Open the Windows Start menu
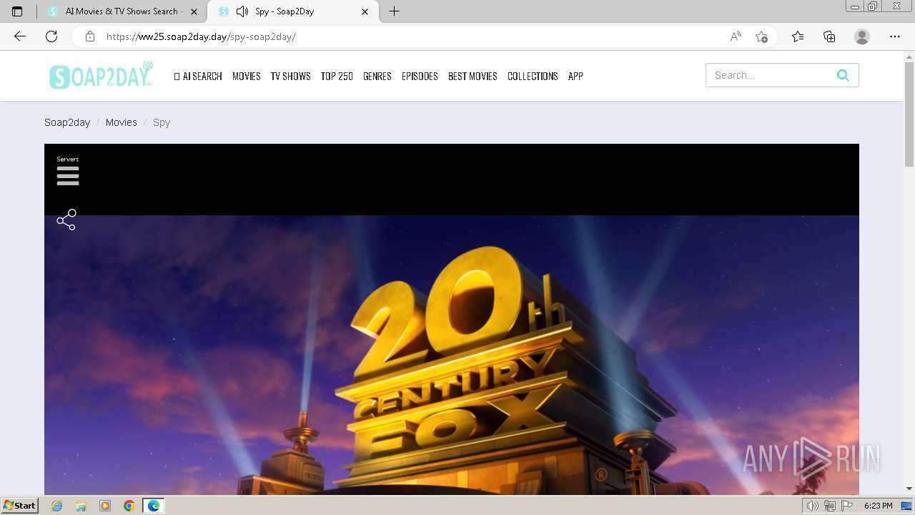This screenshot has height=515, width=915. coord(20,506)
